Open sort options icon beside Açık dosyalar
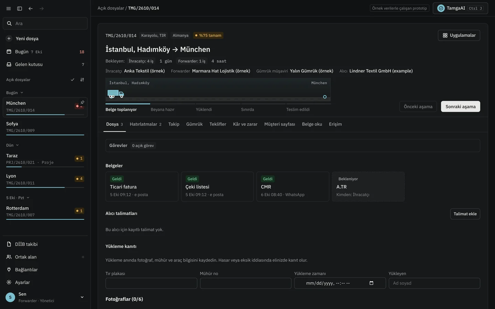 tap(82, 80)
